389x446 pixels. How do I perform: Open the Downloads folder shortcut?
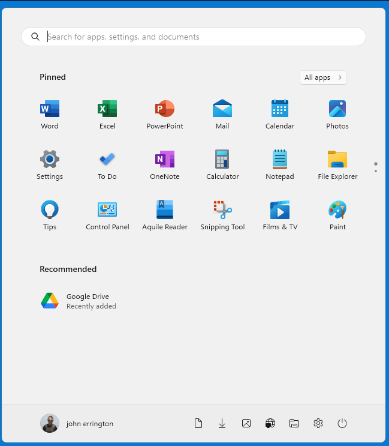coord(222,423)
